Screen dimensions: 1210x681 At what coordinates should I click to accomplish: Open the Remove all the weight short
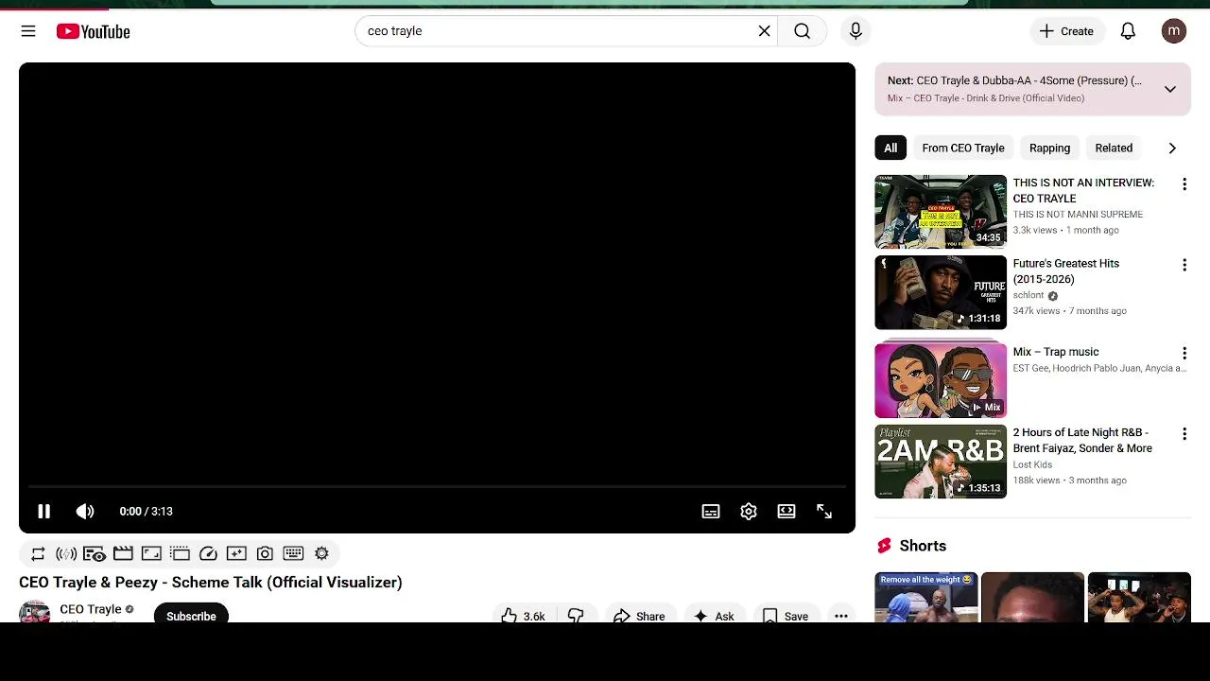coord(925,598)
